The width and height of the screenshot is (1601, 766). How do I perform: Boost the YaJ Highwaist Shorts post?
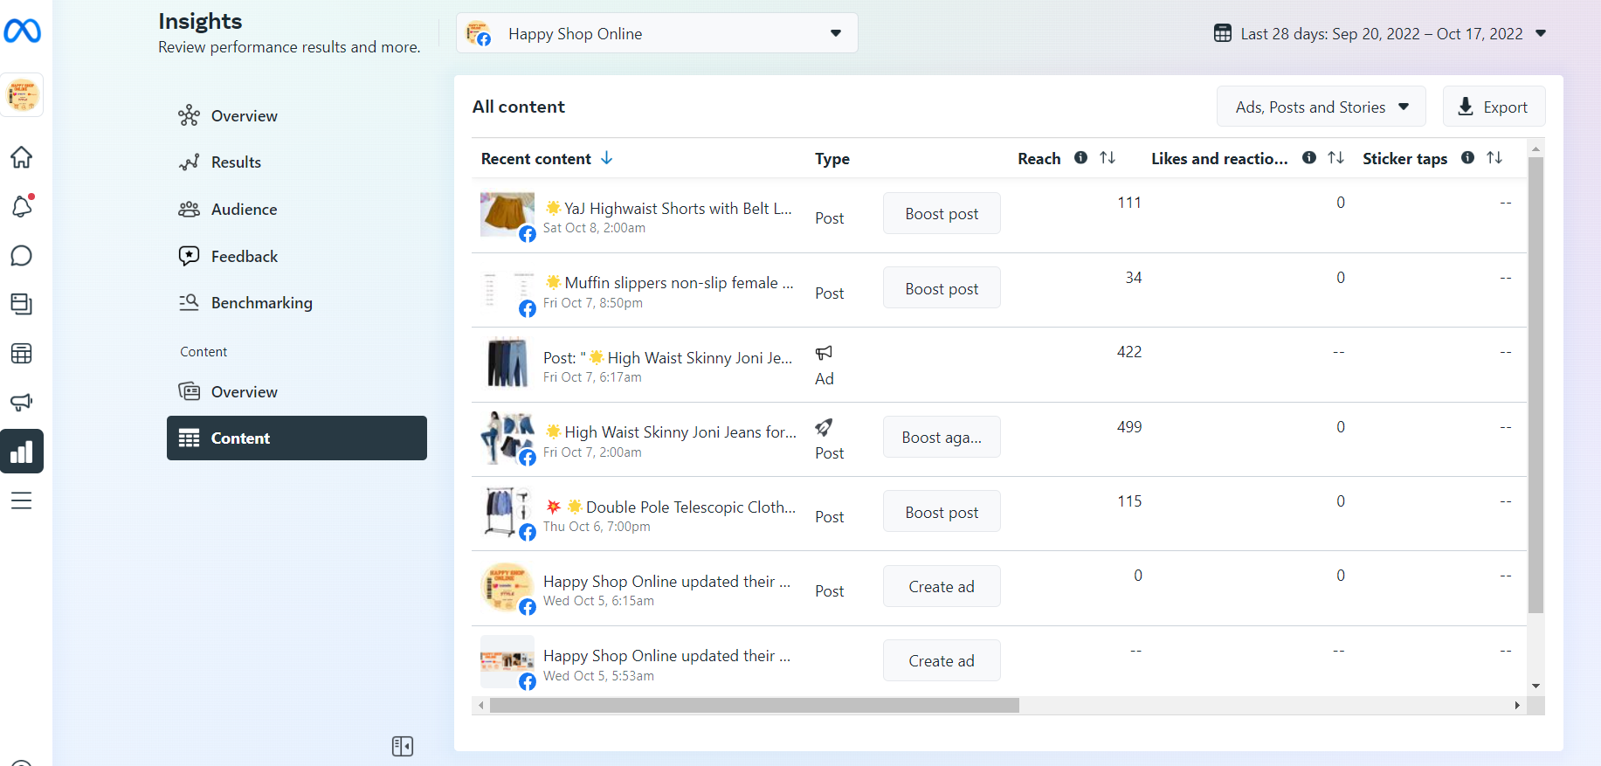pos(942,214)
